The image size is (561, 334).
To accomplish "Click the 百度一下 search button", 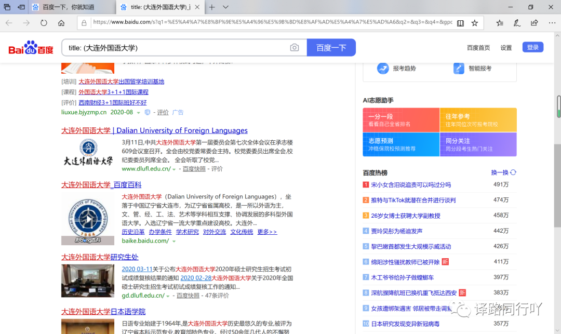I will pos(331,48).
